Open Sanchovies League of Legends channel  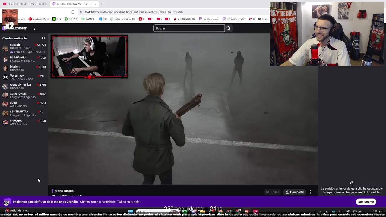click(24, 95)
